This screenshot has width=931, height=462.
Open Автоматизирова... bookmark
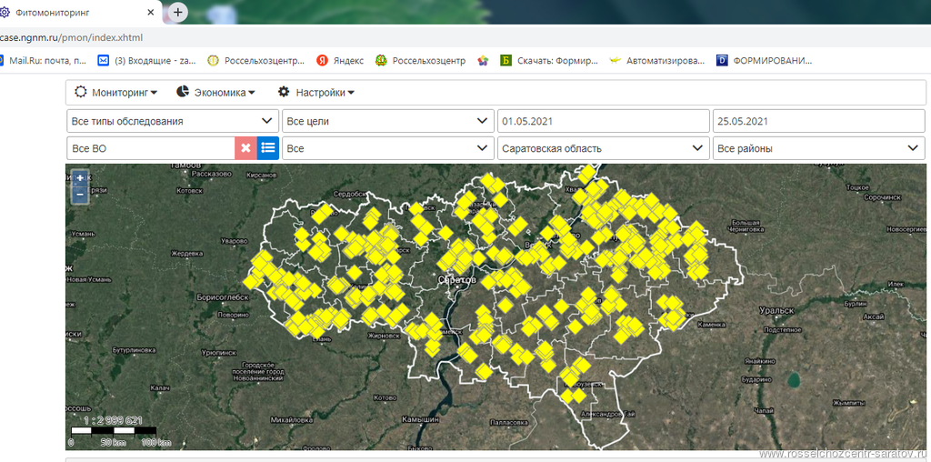point(657,60)
